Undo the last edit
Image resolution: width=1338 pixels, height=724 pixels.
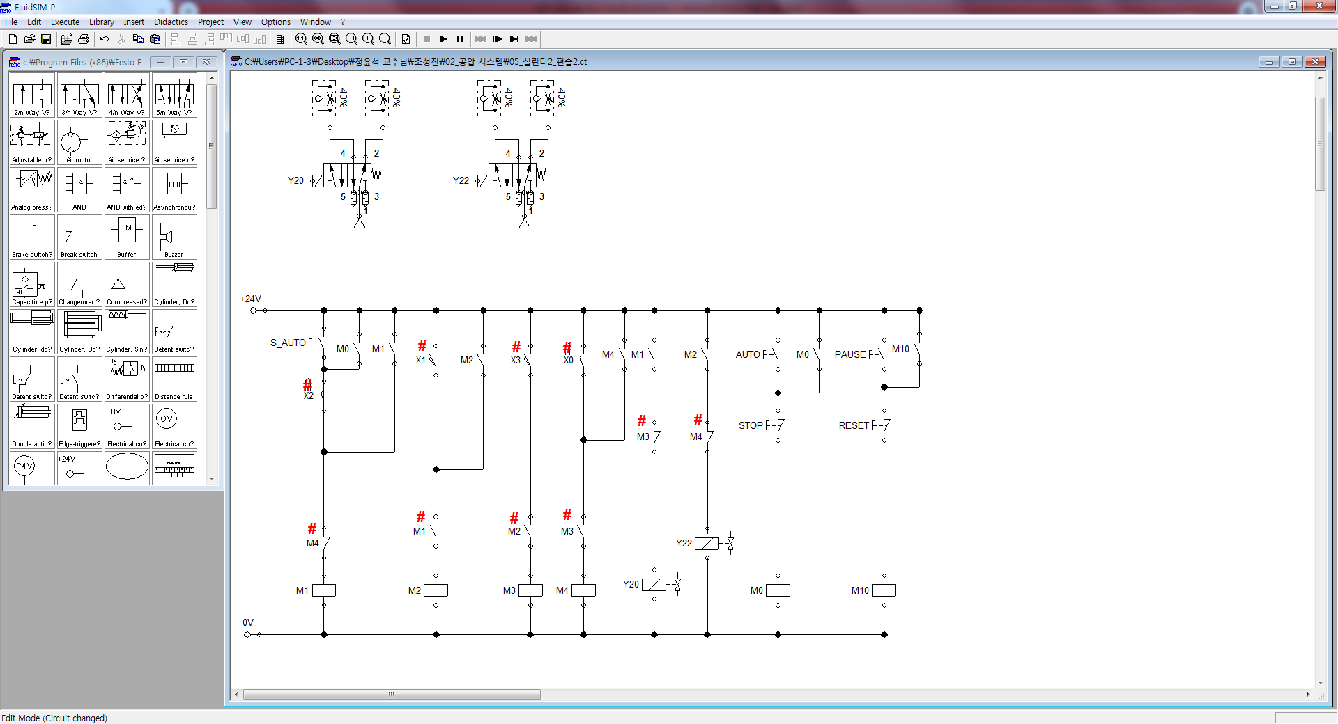point(105,39)
